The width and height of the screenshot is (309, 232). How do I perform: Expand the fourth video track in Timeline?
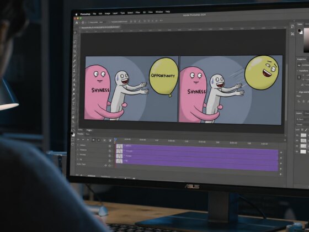click(78, 159)
